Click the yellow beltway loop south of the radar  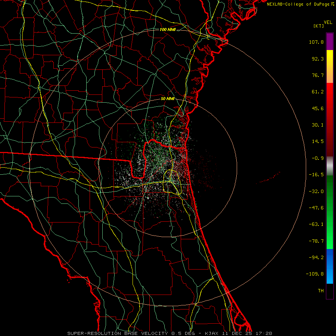click(173, 182)
